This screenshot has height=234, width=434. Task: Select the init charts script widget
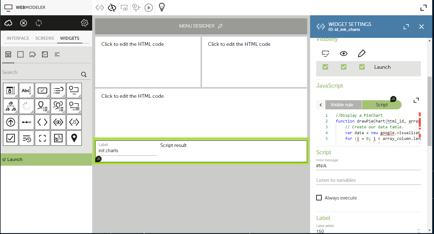201,151
